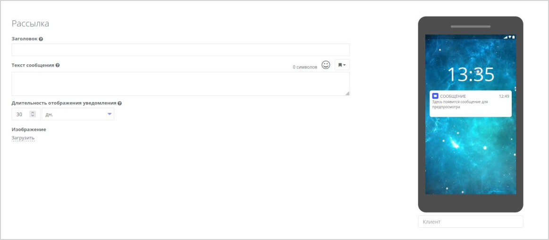Select the duration number field showing 30
Screen dimensions: 549x240
click(26, 114)
